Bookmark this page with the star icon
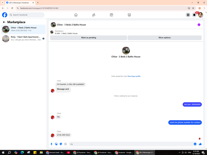The height and width of the screenshot is (155, 207). pyautogui.click(x=193, y=8)
